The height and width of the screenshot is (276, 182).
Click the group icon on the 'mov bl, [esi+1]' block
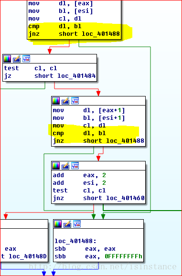75,101
